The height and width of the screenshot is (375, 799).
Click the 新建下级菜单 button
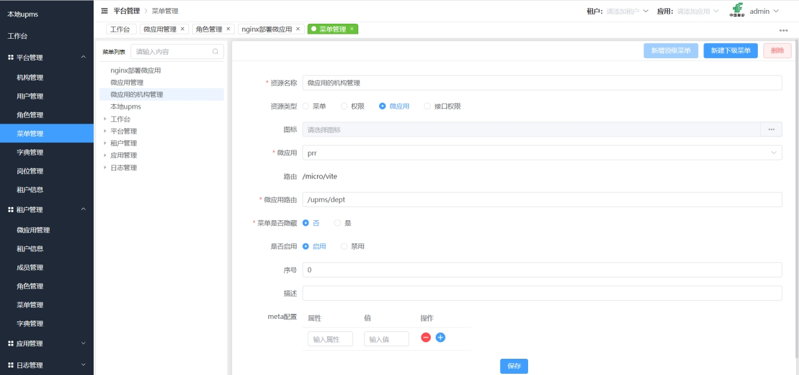731,51
